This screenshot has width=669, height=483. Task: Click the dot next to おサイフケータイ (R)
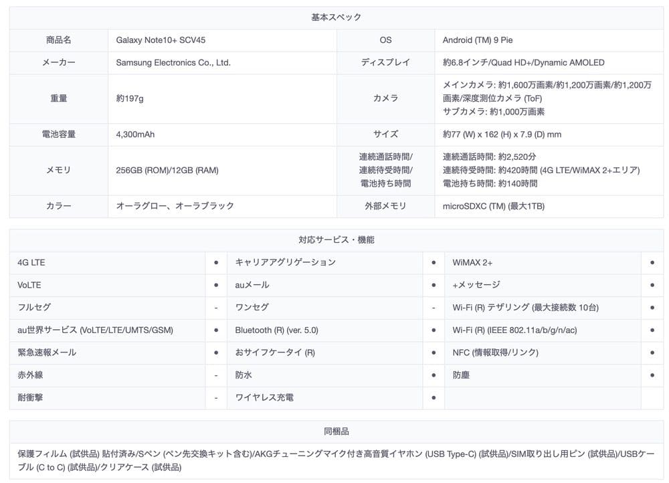[x=434, y=353]
